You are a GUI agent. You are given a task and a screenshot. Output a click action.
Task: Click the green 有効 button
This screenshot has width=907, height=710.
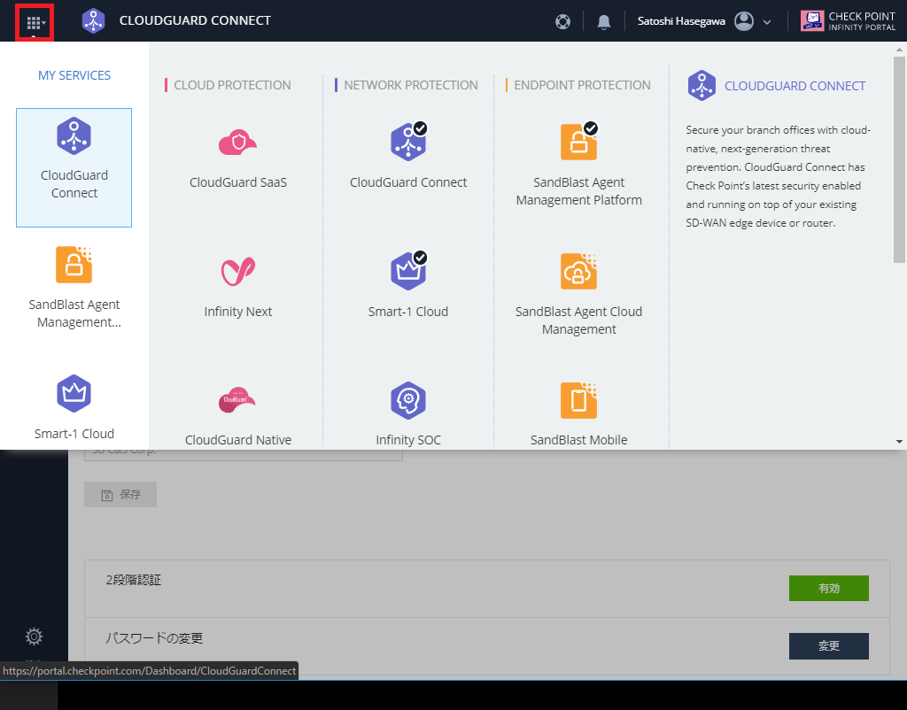coord(828,588)
